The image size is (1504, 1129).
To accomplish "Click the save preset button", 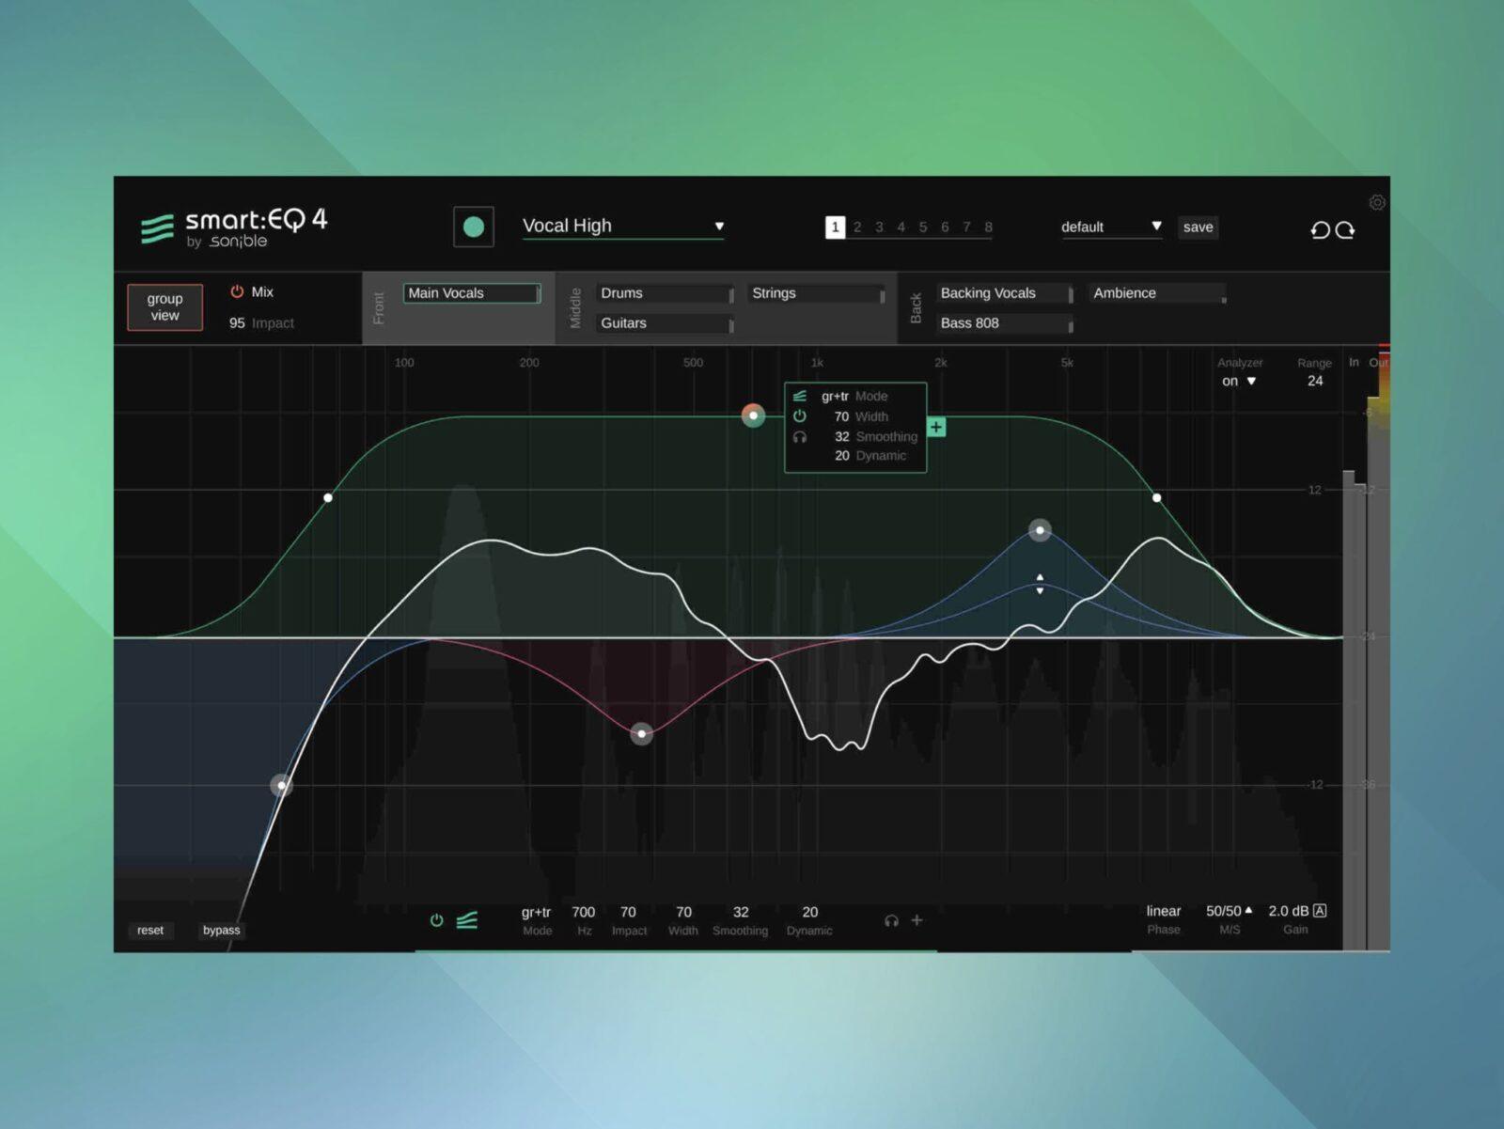I will tap(1198, 227).
